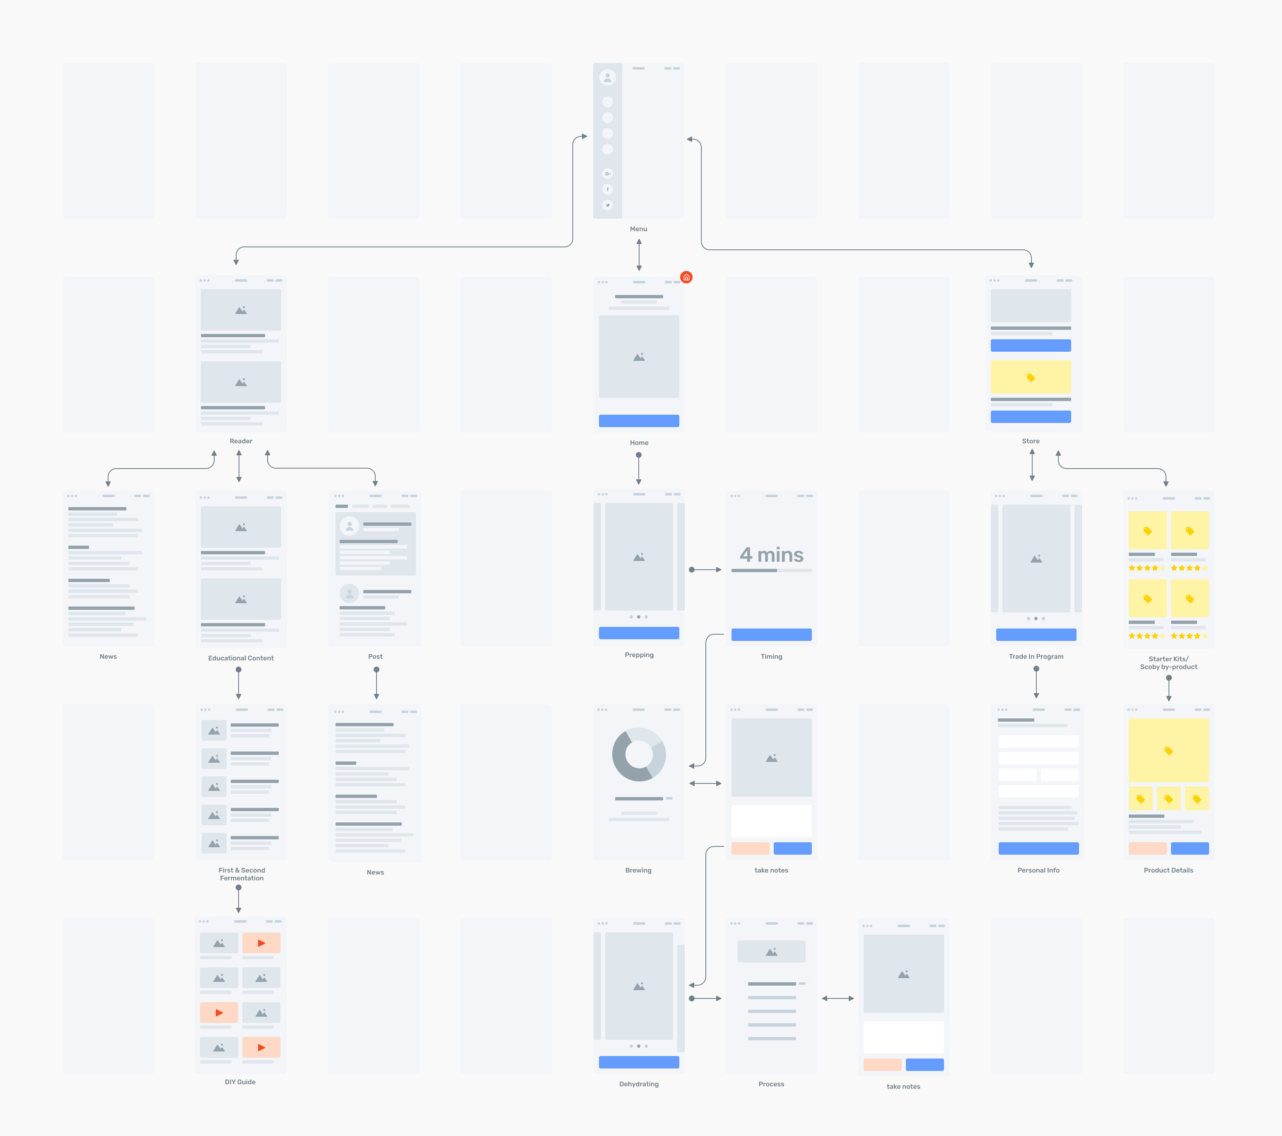This screenshot has height=1136, width=1282.
Task: Play the bottom-right video in DIY Guide
Action: (x=261, y=1047)
